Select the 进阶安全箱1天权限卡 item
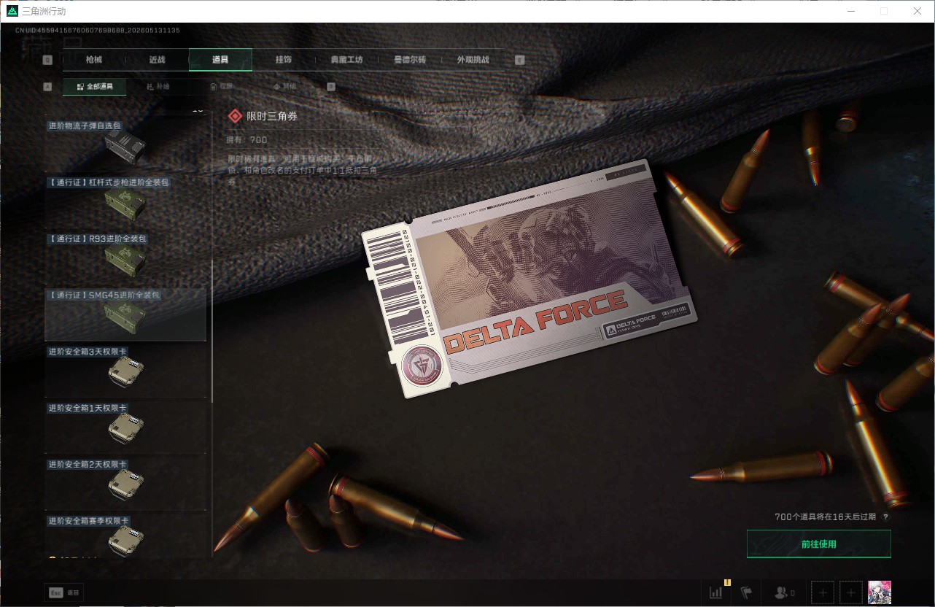This screenshot has width=935, height=607. (x=125, y=428)
